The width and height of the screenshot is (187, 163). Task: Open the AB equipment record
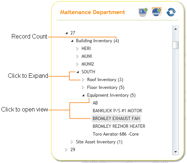coord(95,103)
